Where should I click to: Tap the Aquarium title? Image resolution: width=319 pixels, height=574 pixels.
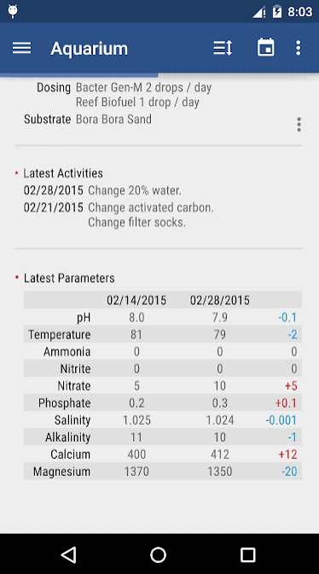pos(90,49)
